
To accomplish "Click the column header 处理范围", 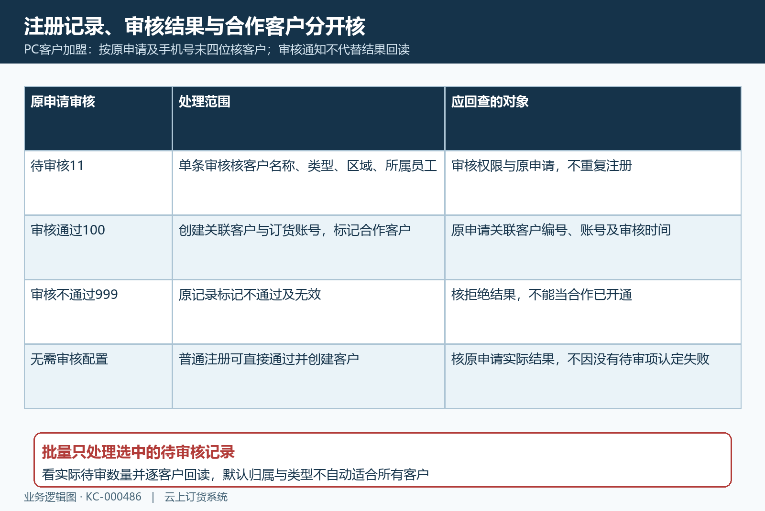I will click(308, 118).
